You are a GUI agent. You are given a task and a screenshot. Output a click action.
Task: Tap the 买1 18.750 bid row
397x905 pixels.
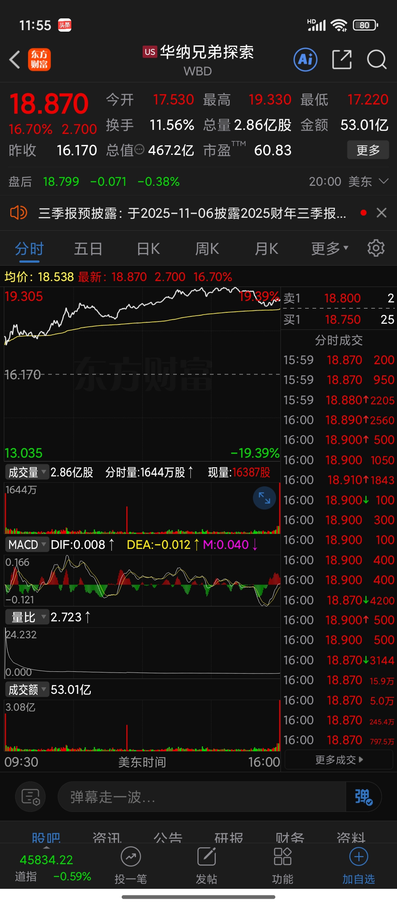tap(339, 319)
